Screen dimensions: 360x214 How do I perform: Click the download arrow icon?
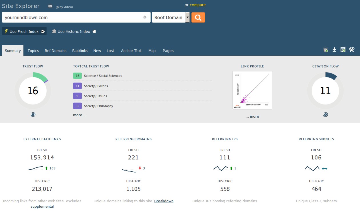click(x=334, y=50)
